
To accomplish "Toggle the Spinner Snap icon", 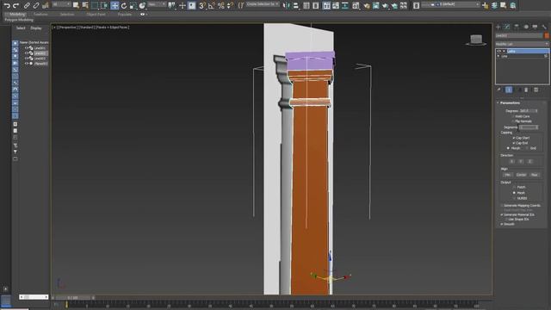I will pos(230,5).
